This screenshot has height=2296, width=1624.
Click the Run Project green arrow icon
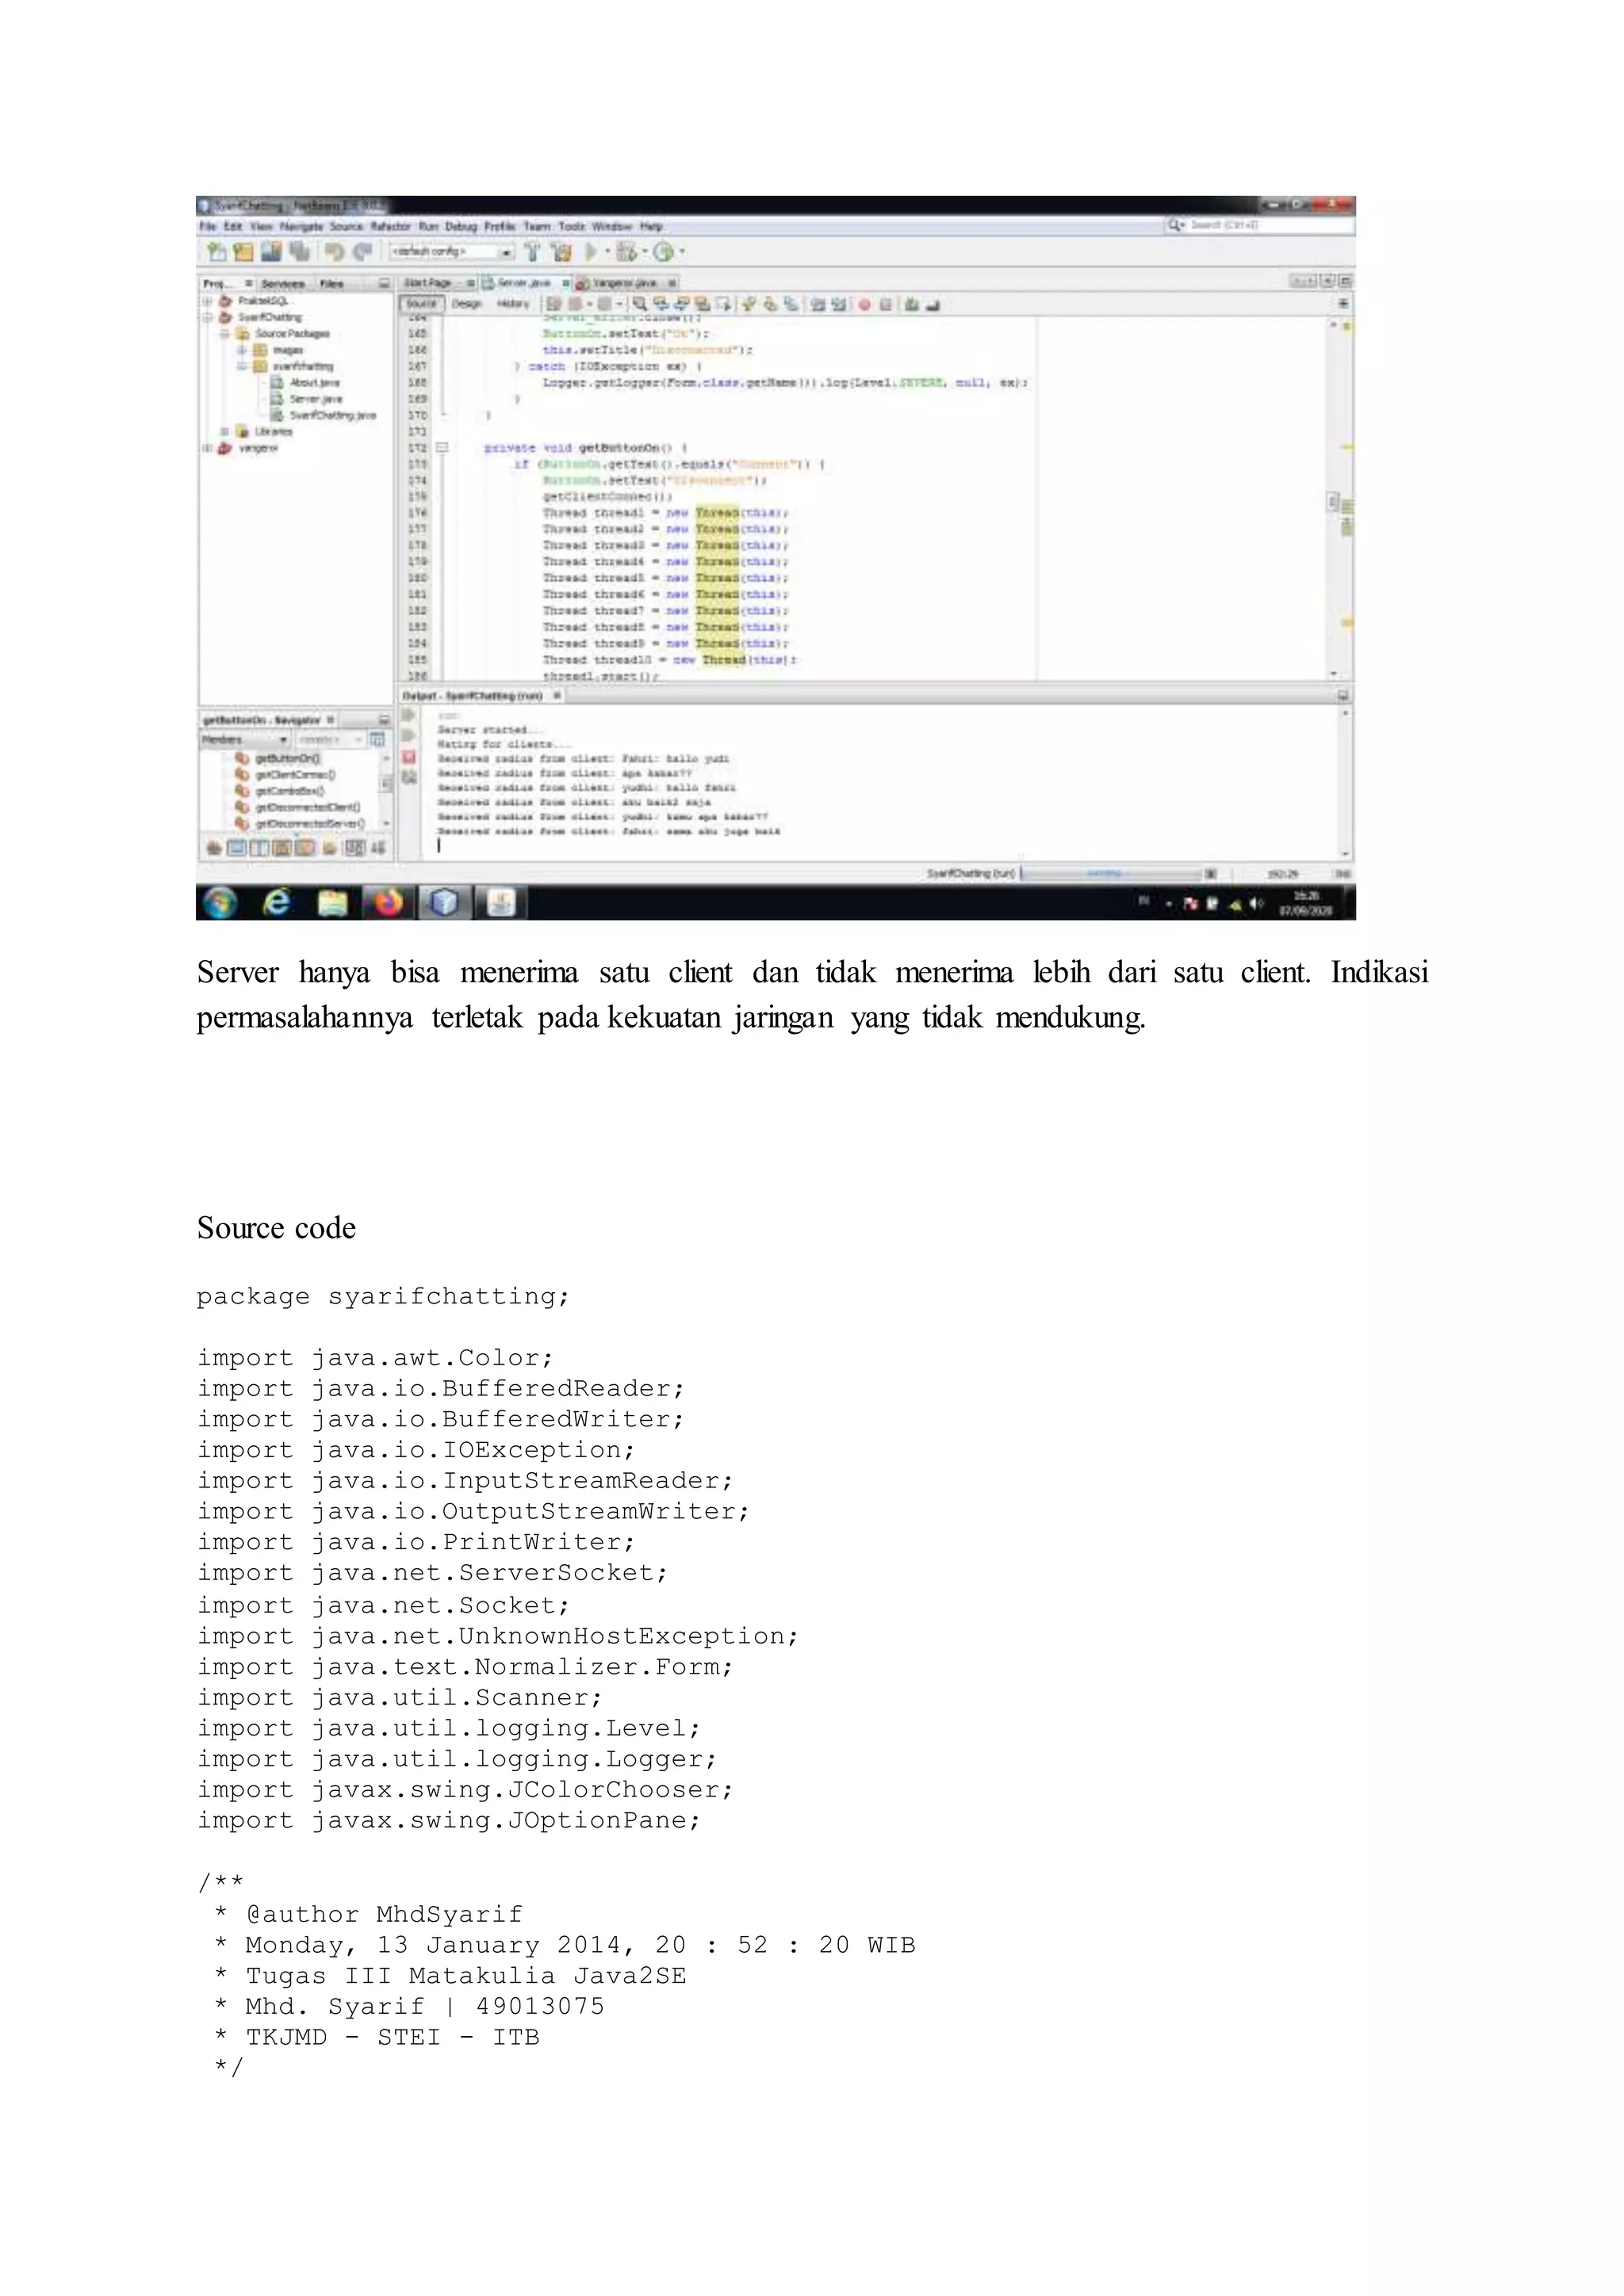pos(591,252)
